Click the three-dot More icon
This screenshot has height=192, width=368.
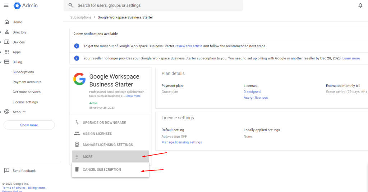click(x=77, y=157)
